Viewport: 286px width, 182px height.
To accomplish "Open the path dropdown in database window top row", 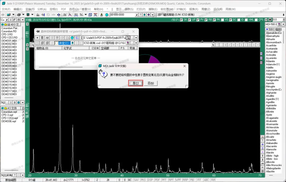I will (136, 38).
